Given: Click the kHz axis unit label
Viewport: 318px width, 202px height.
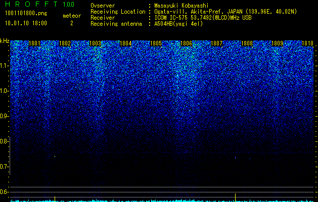Looking at the screenshot, I should [5, 41].
